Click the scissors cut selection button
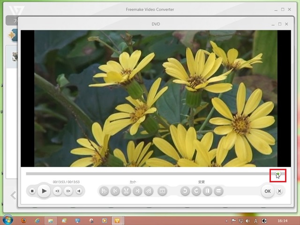This screenshot has height=225, width=300. point(126,191)
